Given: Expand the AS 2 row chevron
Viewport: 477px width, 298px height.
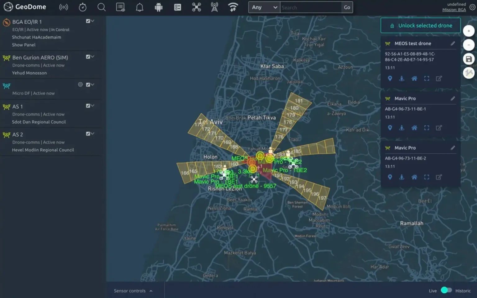Looking at the screenshot, I should (93, 133).
